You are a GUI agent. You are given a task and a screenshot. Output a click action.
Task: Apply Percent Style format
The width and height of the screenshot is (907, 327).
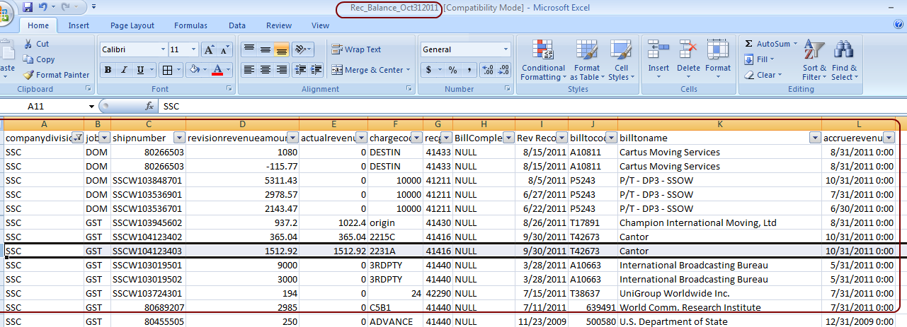pos(452,70)
